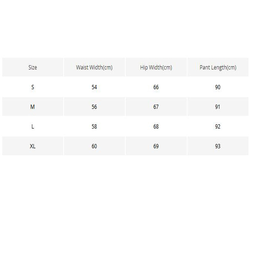Viewport: 254px width, 254px height.
Task: Select the Pant Length(cm) header cell
Action: click(x=218, y=67)
